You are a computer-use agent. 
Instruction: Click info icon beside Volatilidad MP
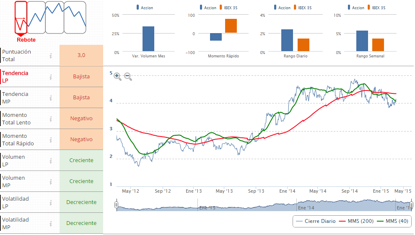(x=51, y=223)
